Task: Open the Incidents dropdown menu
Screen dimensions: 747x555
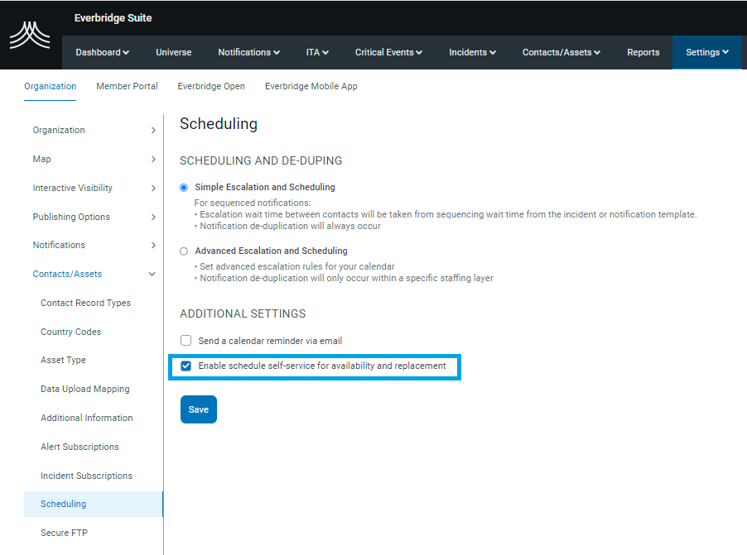Action: click(x=472, y=52)
